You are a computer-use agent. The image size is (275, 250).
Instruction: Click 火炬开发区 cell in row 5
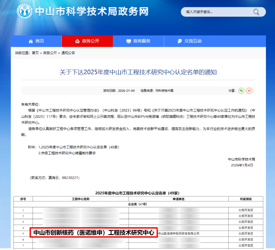pos(246,234)
